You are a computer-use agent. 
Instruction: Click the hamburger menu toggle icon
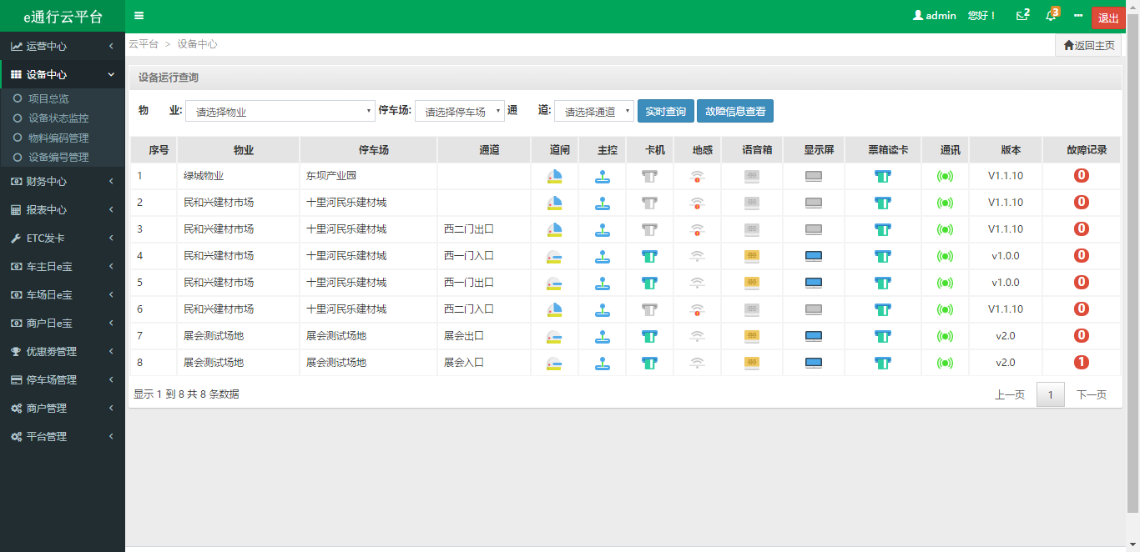click(139, 16)
